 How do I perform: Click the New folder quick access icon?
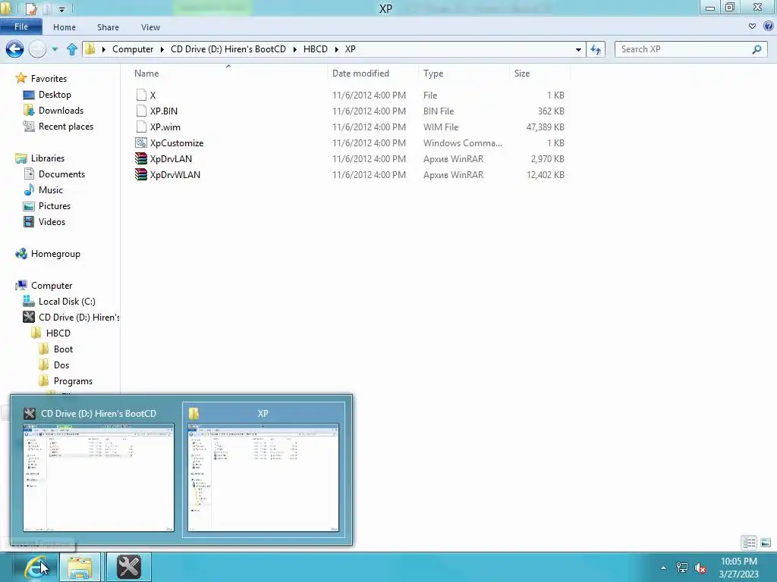pyautogui.click(x=48, y=8)
